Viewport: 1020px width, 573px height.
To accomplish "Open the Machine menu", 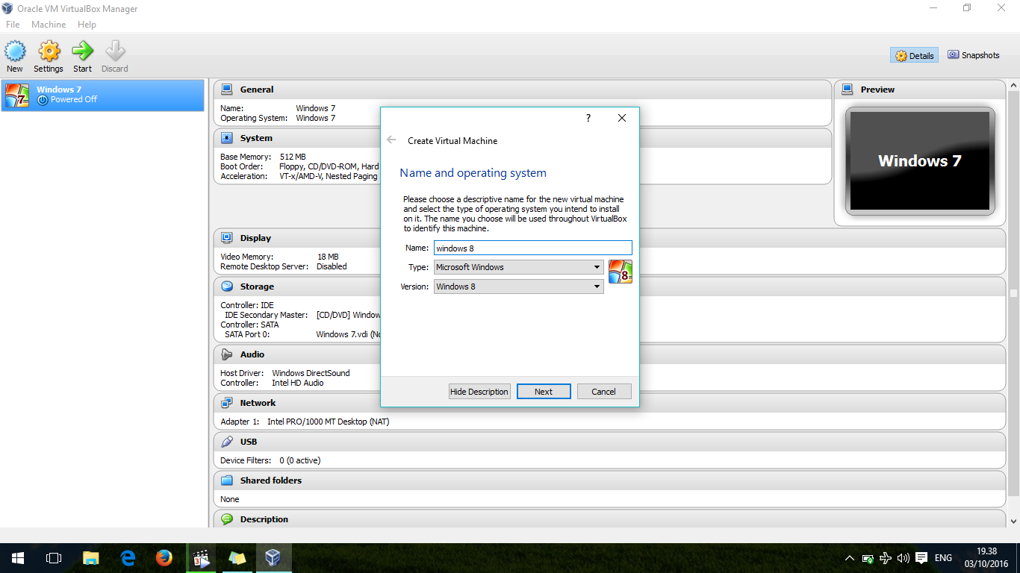I will pos(49,25).
